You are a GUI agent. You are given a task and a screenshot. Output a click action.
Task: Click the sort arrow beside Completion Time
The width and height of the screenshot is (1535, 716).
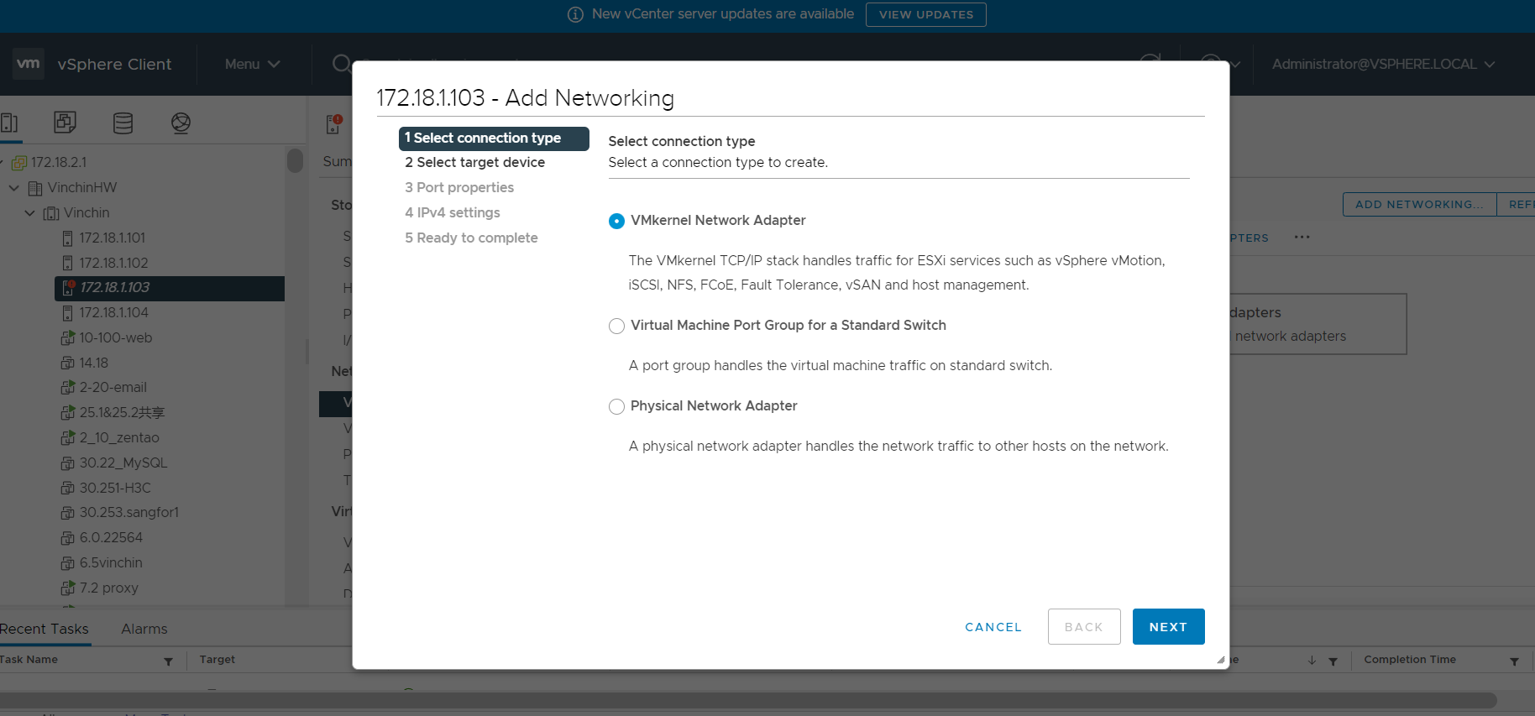(x=1312, y=661)
